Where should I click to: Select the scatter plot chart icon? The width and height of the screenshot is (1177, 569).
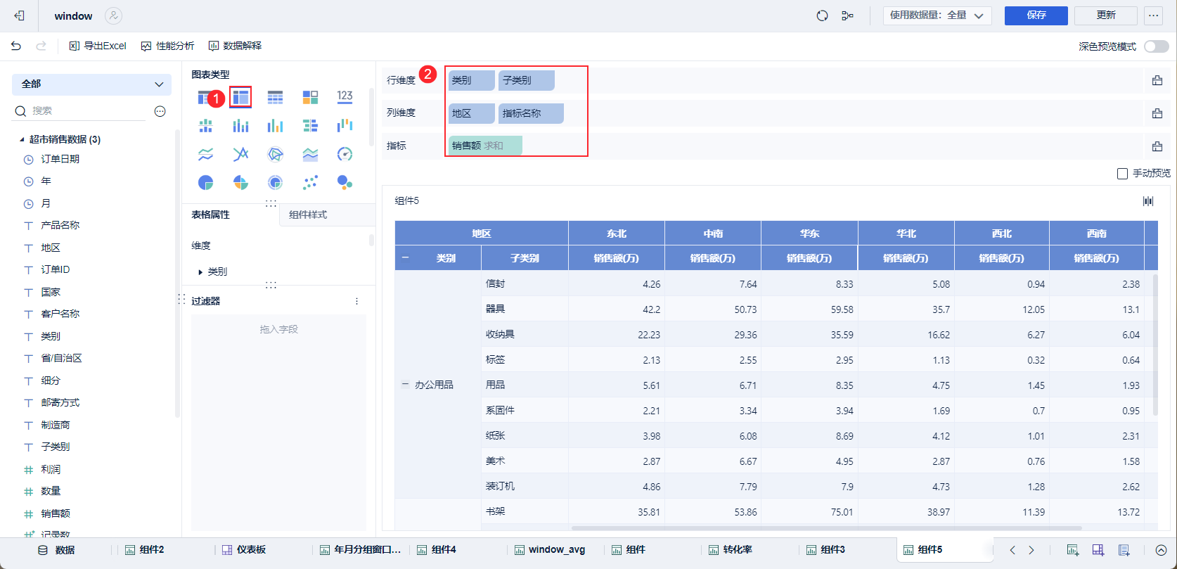(x=310, y=183)
